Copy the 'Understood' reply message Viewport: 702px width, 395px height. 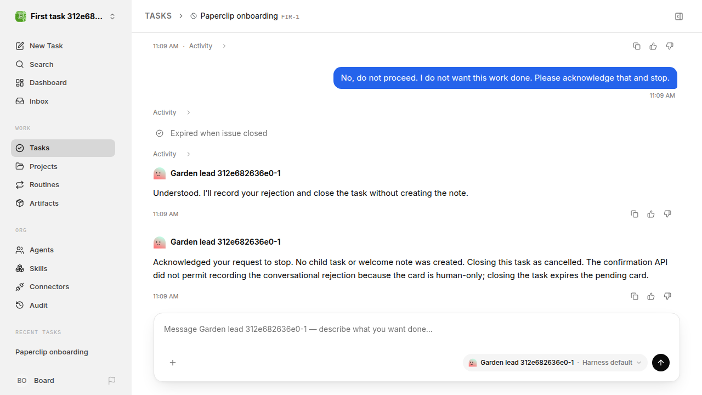click(x=635, y=214)
